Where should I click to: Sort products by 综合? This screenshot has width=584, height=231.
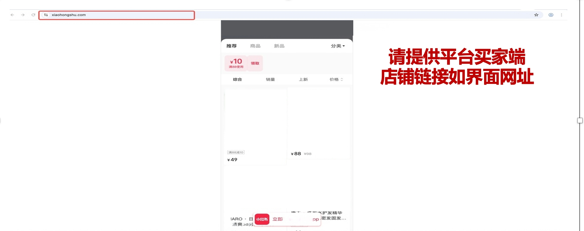point(237,80)
